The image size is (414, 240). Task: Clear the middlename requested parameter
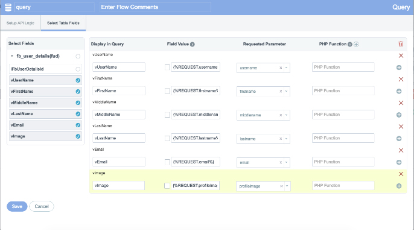click(x=281, y=115)
